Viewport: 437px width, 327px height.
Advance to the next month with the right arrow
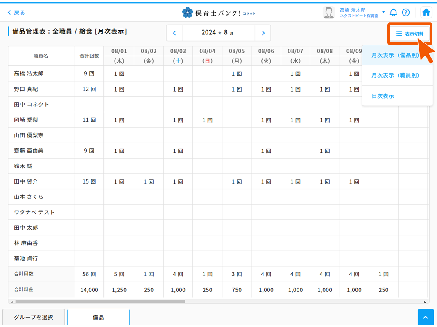[263, 33]
